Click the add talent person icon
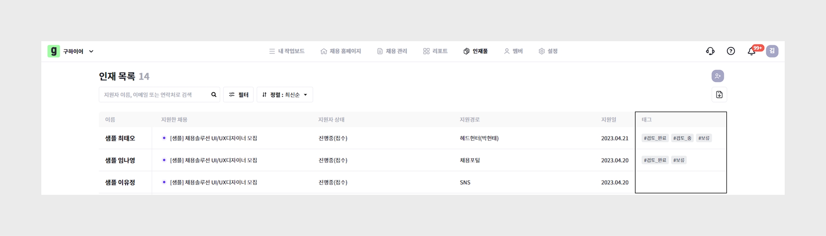826x236 pixels. [x=717, y=76]
